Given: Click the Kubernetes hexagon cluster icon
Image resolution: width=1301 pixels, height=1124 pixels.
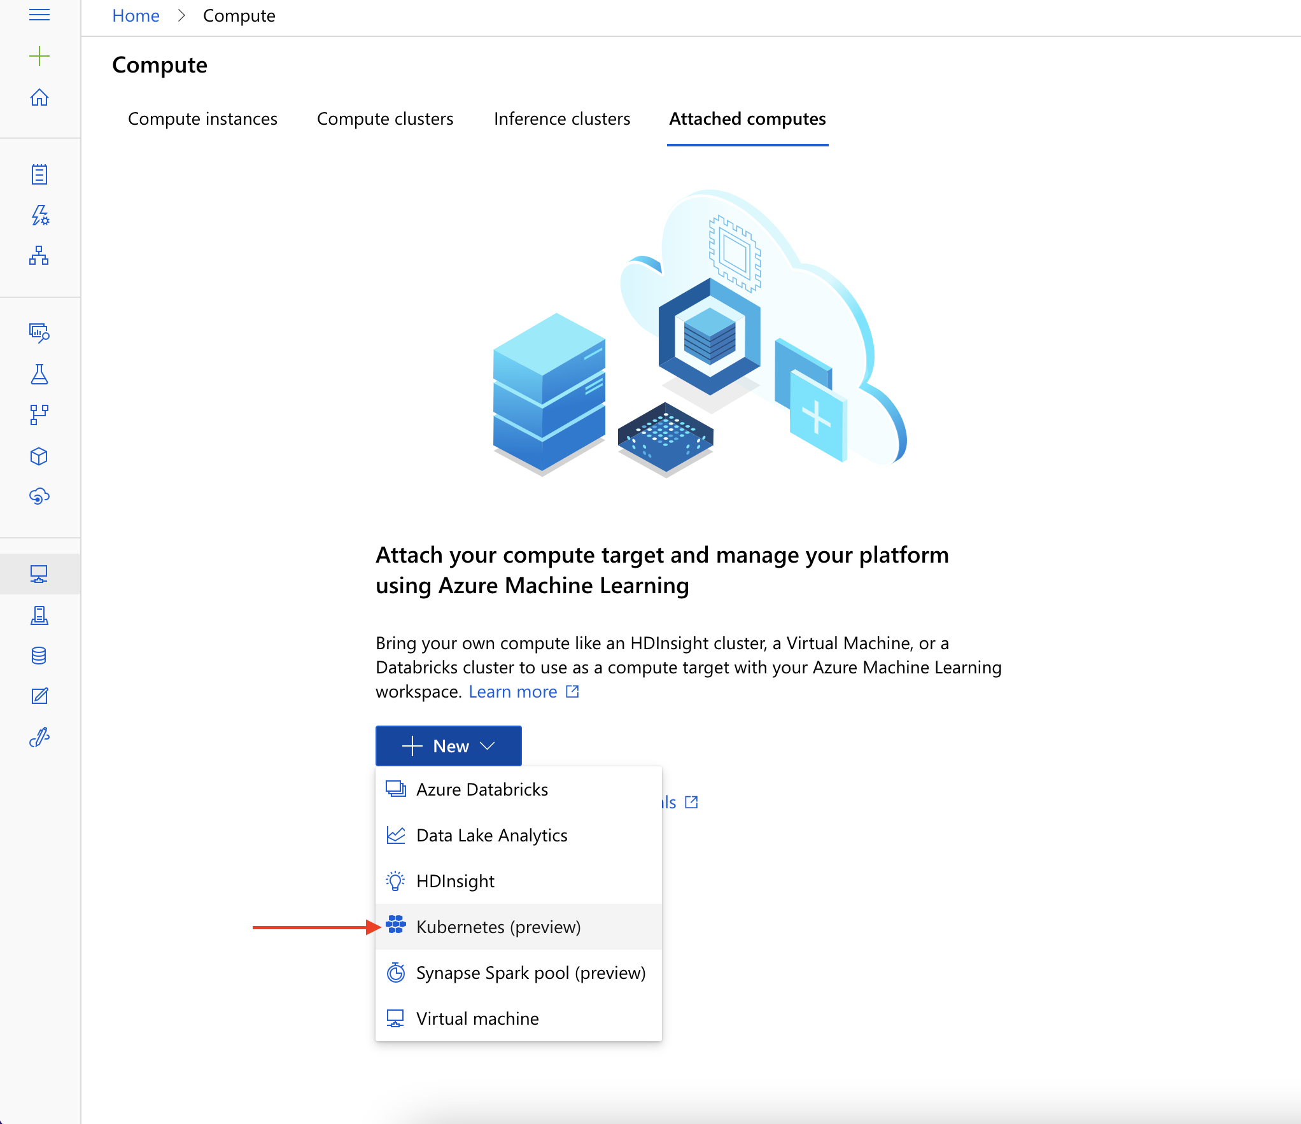Looking at the screenshot, I should tap(396, 924).
